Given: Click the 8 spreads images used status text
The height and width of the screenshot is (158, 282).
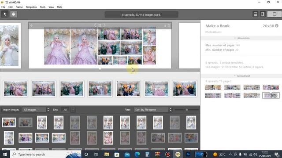Looking at the screenshot, I should (x=141, y=14).
